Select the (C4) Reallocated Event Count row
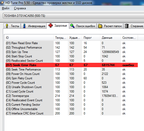The image size is (144, 131). [72, 100]
